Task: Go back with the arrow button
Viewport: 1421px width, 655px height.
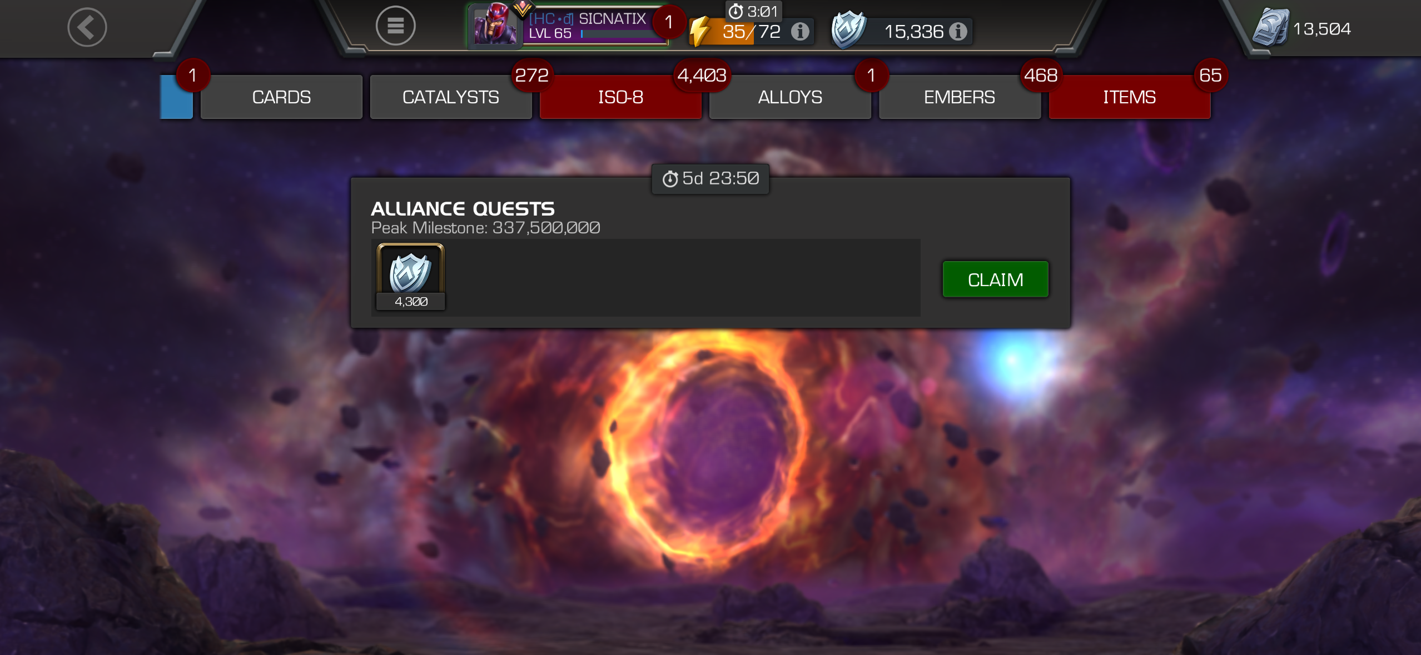Action: (x=87, y=27)
